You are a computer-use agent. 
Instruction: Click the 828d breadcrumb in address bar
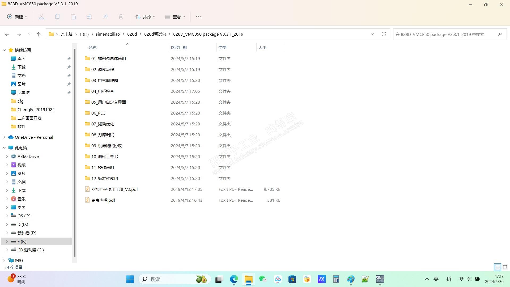click(132, 34)
